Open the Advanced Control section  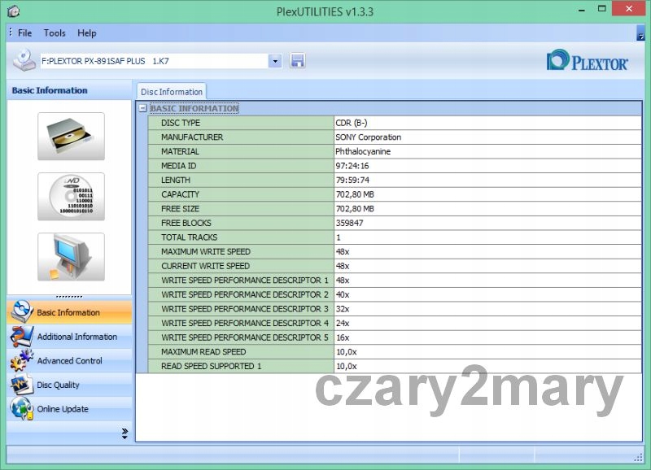pyautogui.click(x=69, y=360)
